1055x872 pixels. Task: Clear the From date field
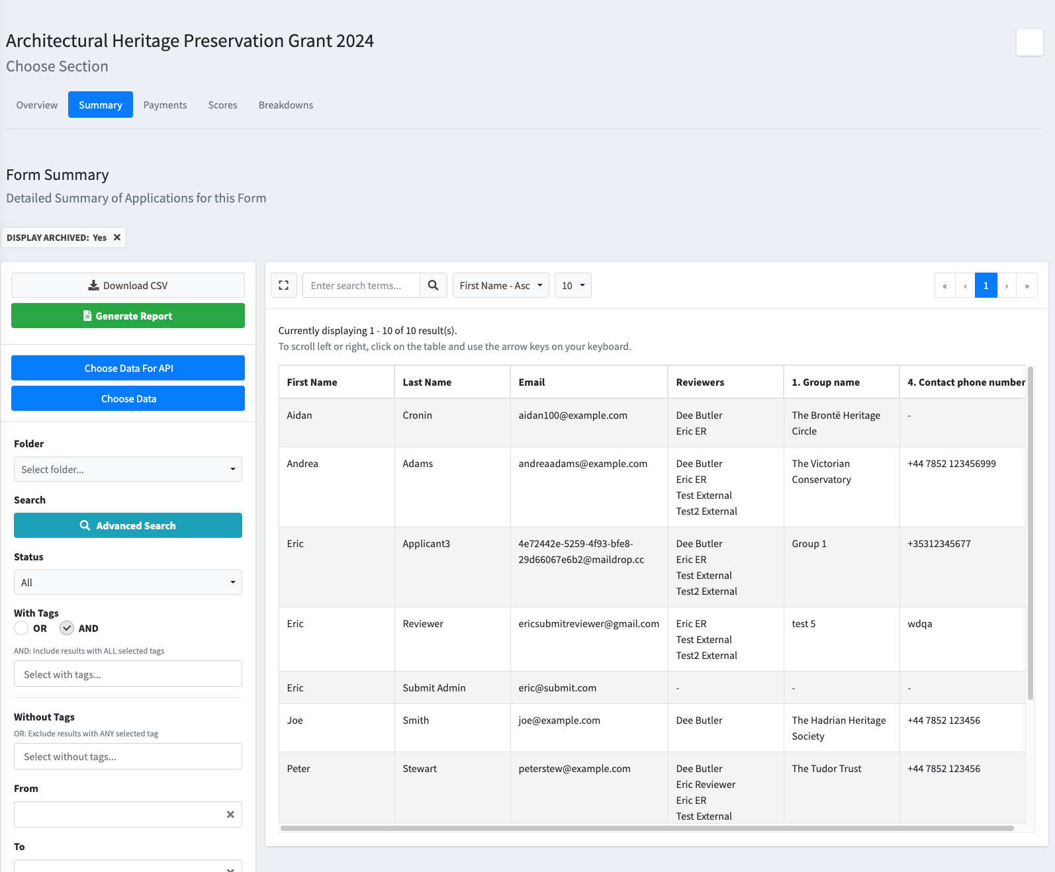230,814
